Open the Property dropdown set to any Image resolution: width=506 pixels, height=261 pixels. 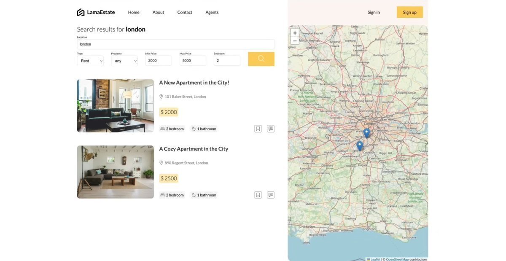(124, 61)
